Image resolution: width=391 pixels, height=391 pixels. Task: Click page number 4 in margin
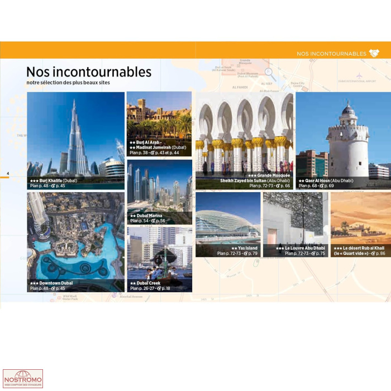pos(8,173)
